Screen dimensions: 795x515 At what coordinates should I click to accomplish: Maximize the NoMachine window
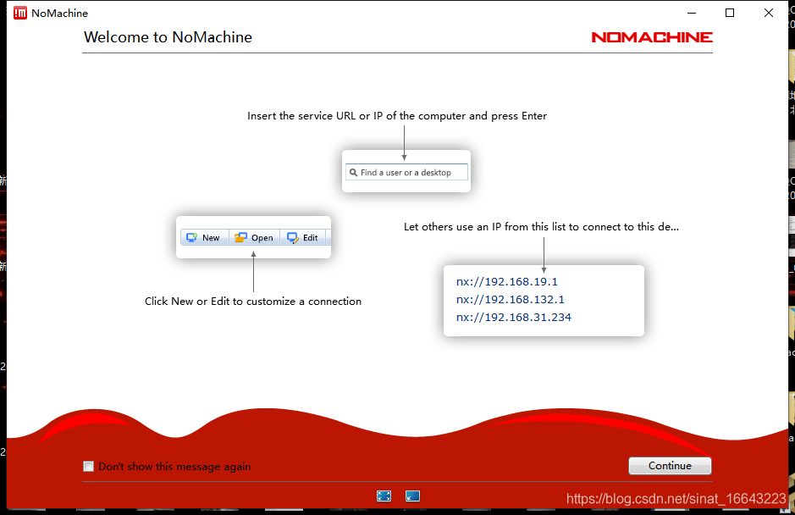coord(730,13)
